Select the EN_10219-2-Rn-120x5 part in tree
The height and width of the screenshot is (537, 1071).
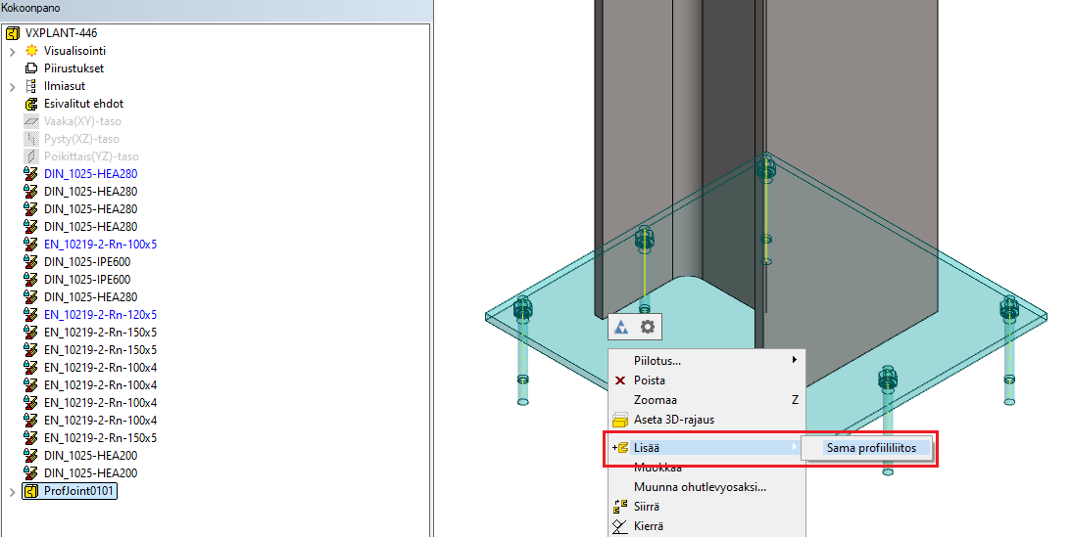pyautogui.click(x=100, y=315)
